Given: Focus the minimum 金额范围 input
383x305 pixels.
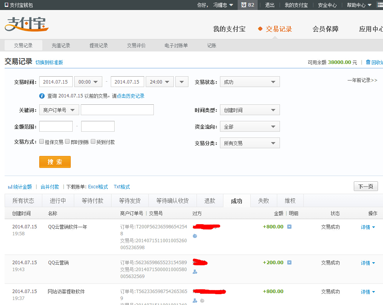Looking at the screenshot, I should click(x=56, y=126).
